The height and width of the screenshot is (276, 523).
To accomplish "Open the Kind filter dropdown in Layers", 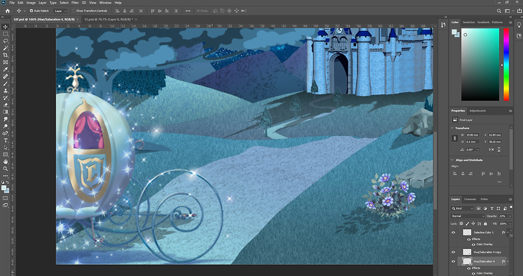I will click(463, 208).
